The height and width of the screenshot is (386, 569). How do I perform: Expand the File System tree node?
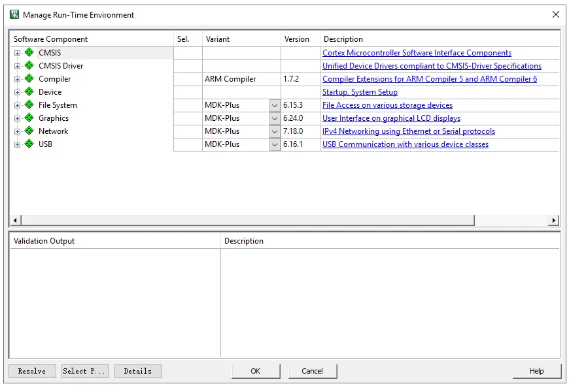[x=17, y=105]
